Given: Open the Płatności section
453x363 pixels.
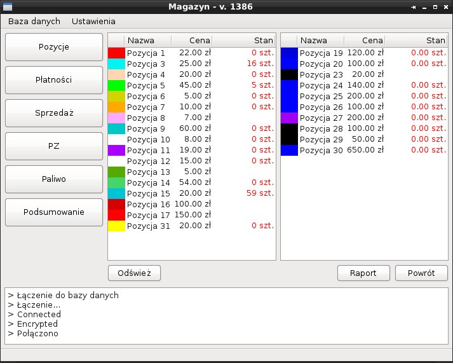Looking at the screenshot, I should click(54, 79).
